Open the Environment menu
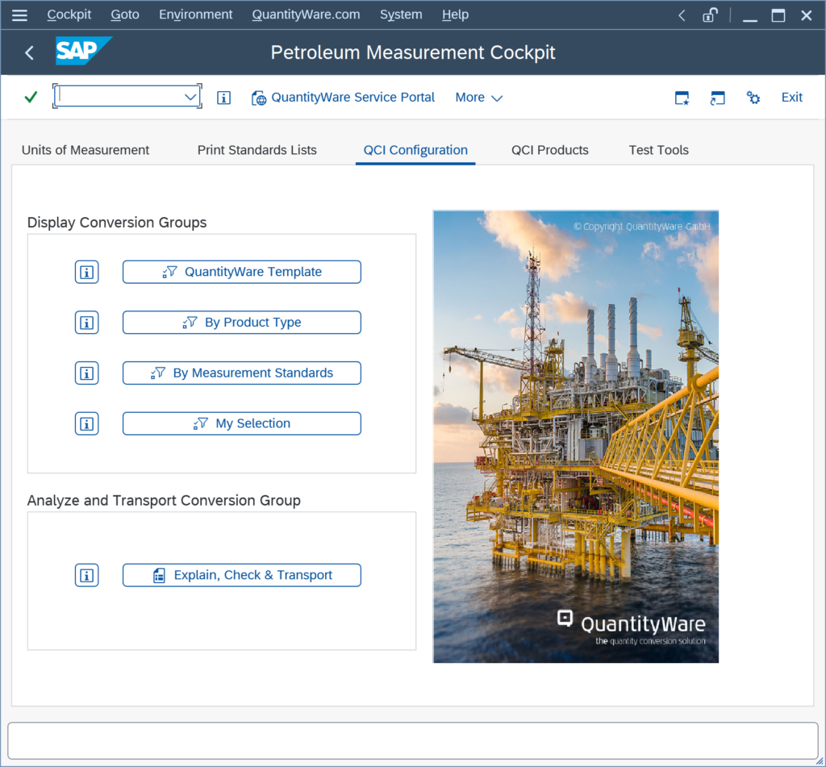The image size is (826, 767). (x=195, y=15)
